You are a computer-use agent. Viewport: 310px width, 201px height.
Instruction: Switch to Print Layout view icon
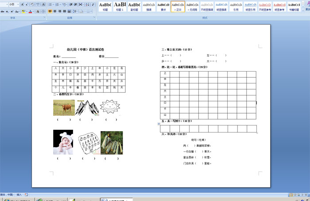(x=291, y=195)
